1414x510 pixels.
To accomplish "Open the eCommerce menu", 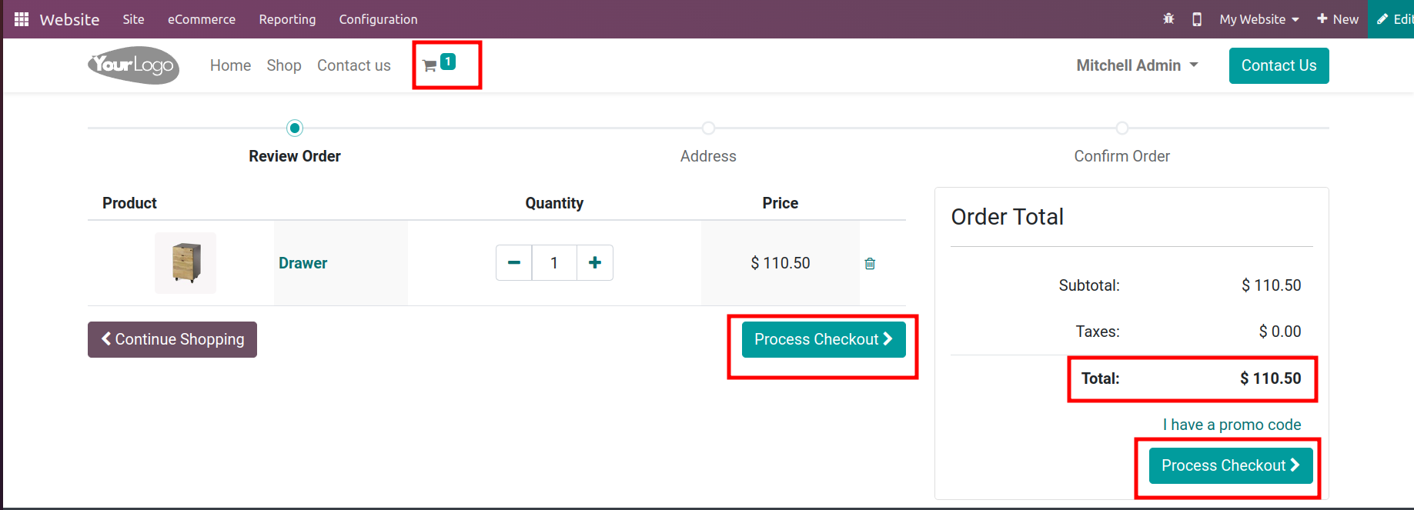I will click(x=202, y=19).
